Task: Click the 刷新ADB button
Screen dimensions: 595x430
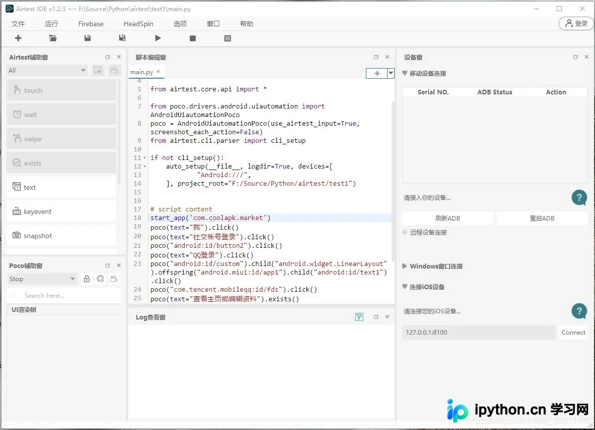Action: pyautogui.click(x=448, y=218)
